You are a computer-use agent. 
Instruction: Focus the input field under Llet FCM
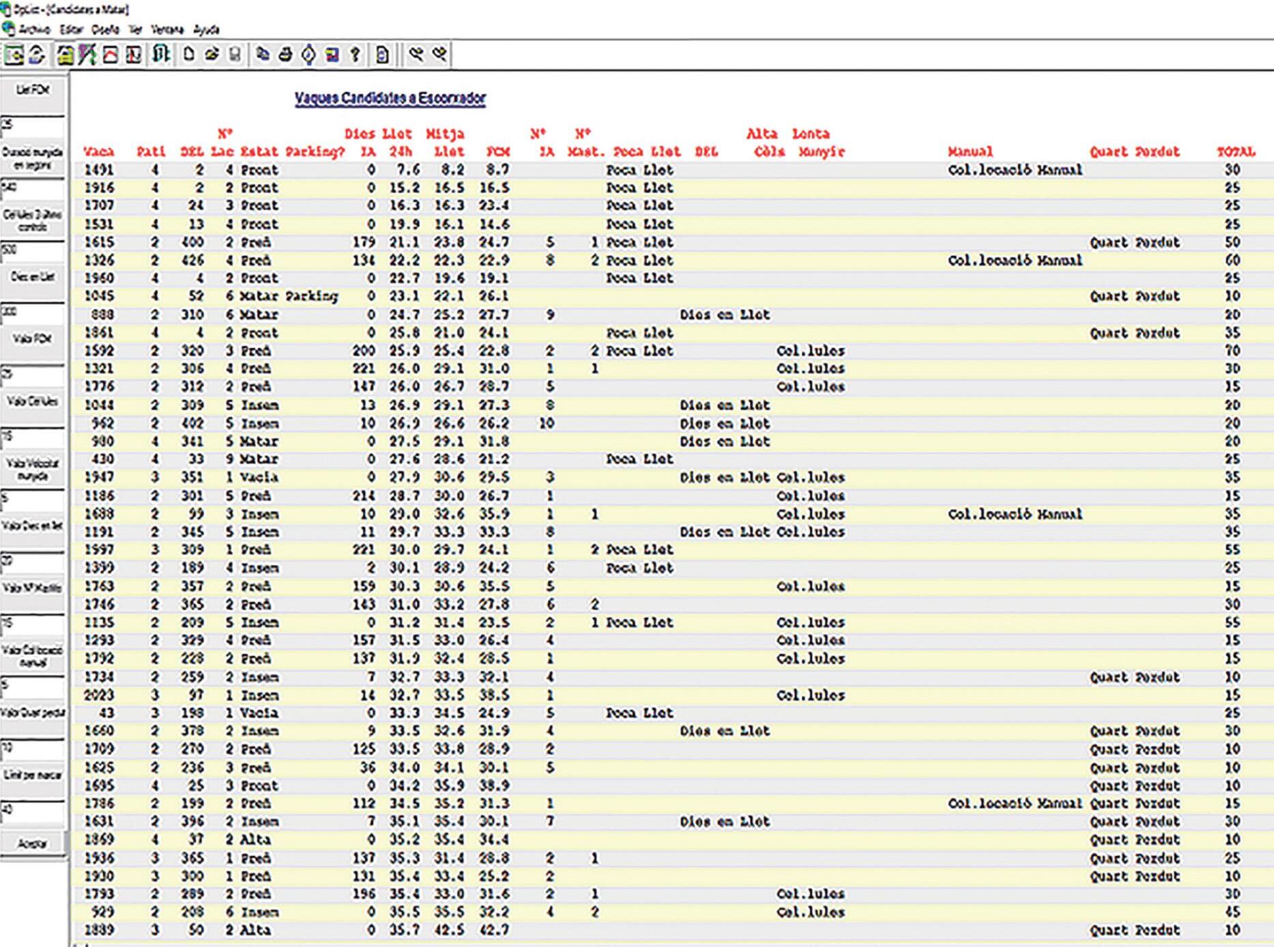coord(33,126)
